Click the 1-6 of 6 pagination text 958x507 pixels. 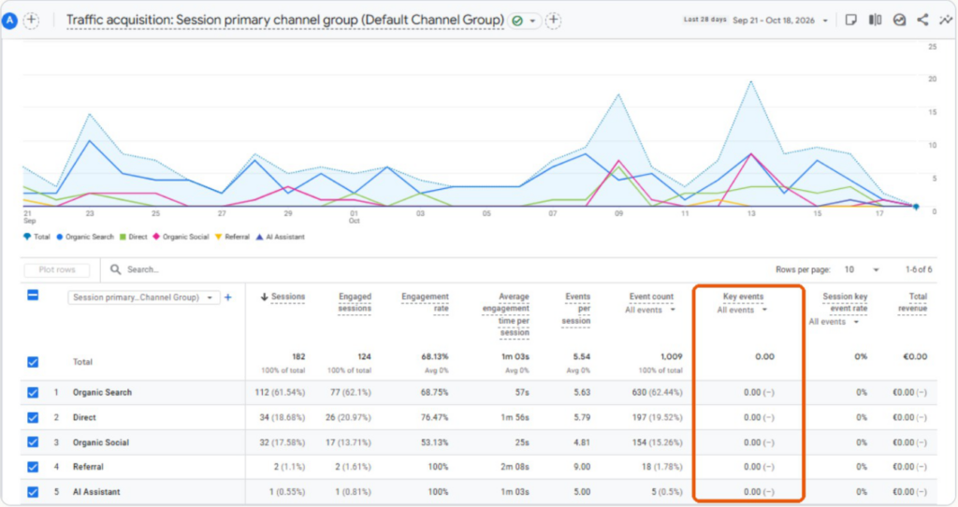tap(919, 269)
